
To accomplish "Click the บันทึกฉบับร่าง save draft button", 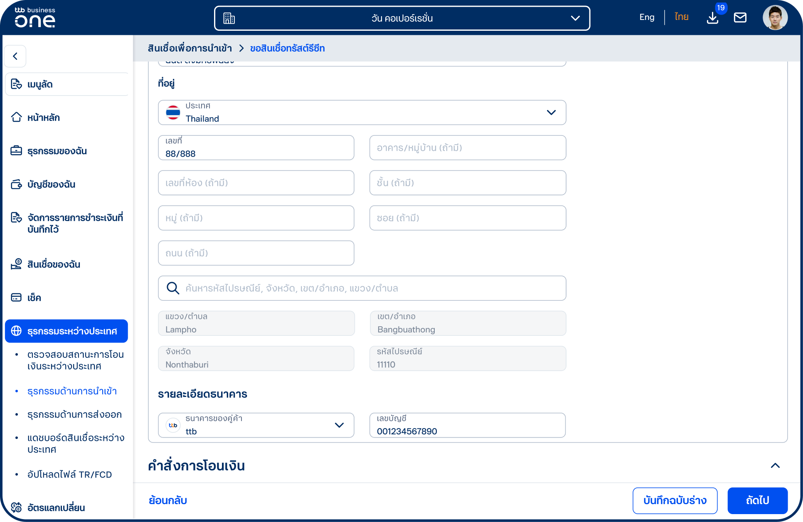I will 675,501.
